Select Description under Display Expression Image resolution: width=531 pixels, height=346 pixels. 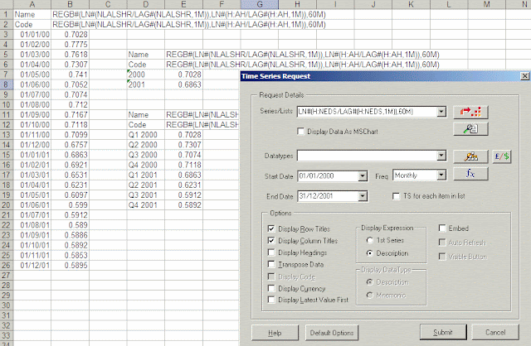coord(370,253)
